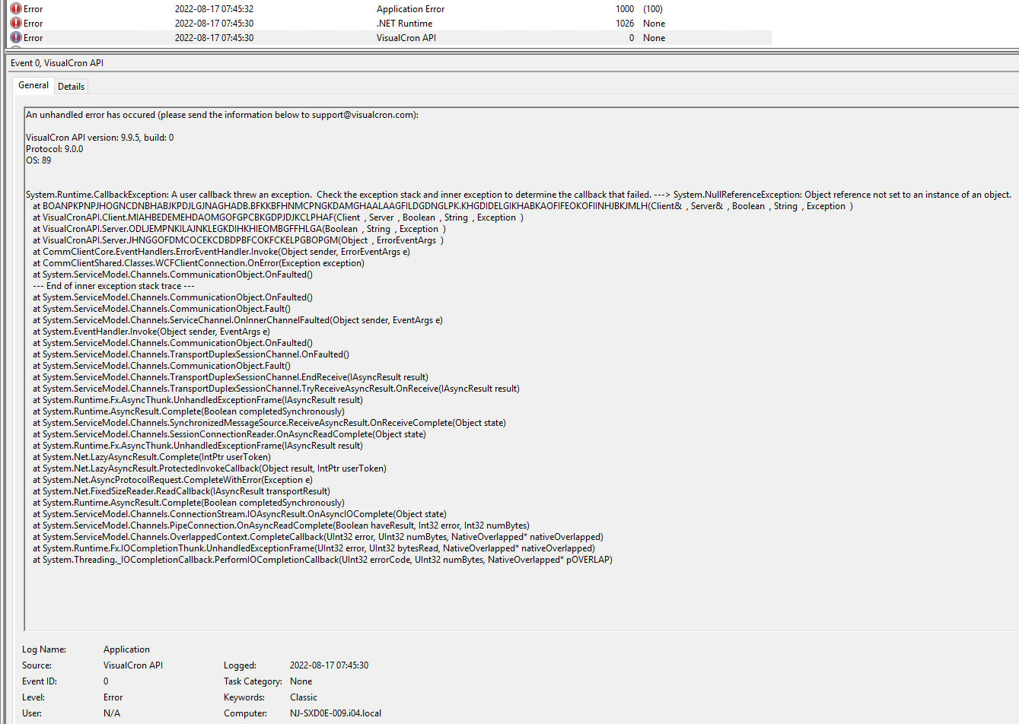
Task: Click the Logged date value field
Action: coord(329,665)
